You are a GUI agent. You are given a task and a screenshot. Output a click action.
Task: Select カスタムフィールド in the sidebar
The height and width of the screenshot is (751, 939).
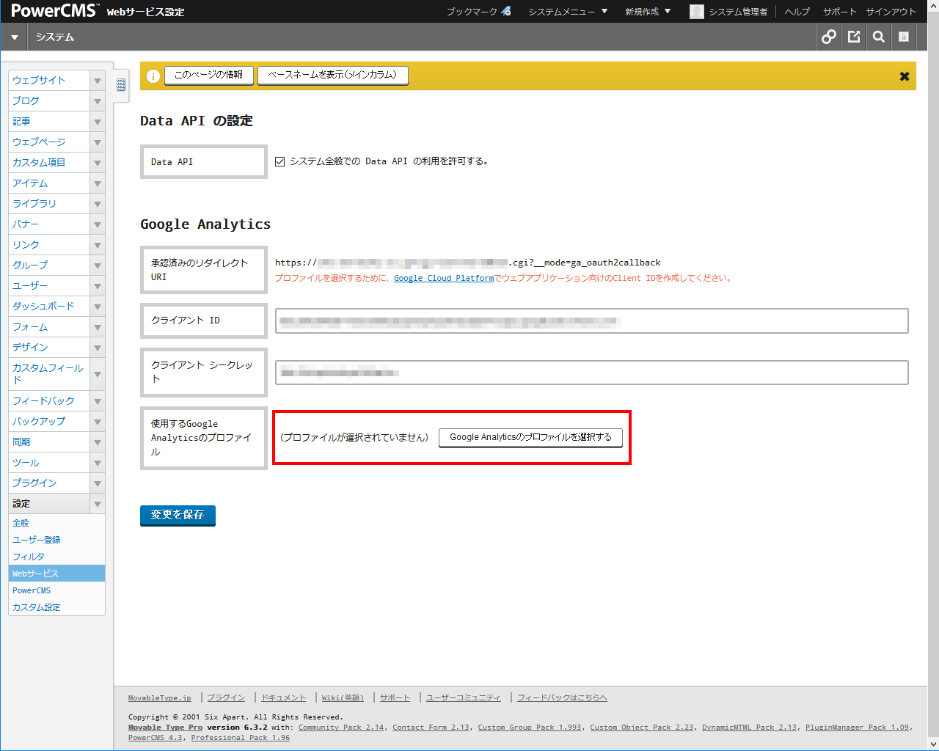click(48, 374)
